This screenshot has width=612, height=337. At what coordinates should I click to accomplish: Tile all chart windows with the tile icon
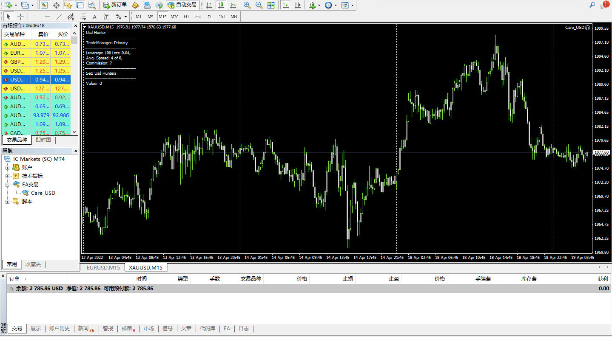271,5
